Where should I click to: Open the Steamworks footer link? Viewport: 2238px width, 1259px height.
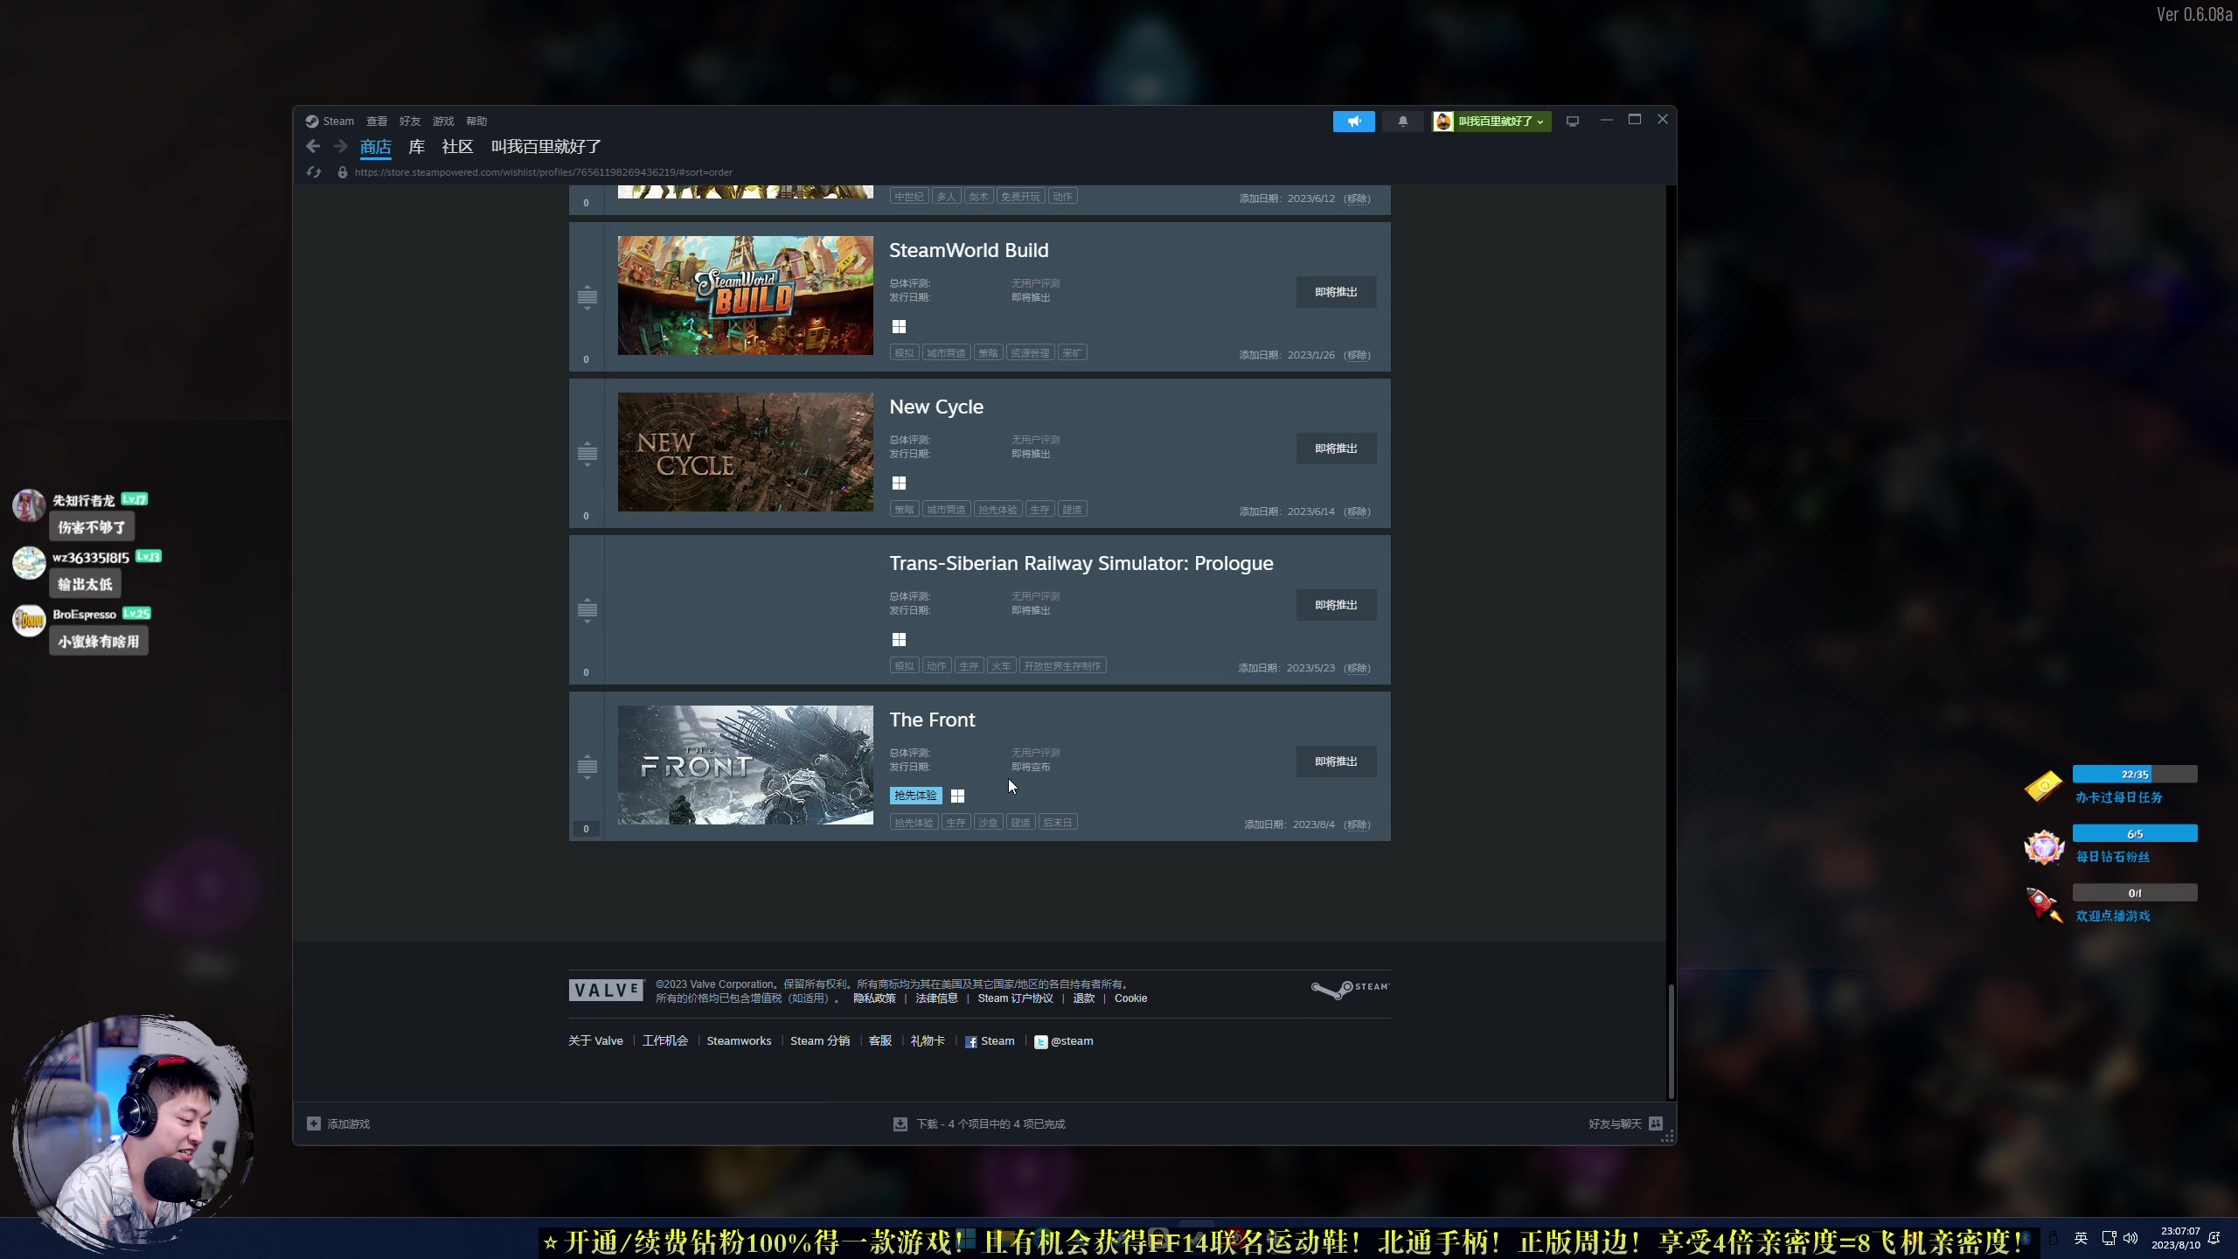tap(739, 1041)
